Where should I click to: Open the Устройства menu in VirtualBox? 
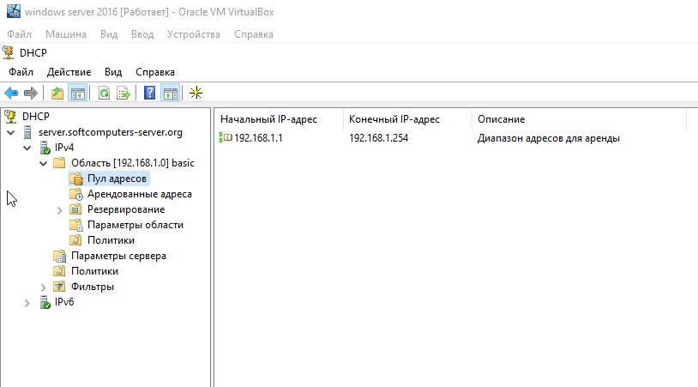coord(192,34)
